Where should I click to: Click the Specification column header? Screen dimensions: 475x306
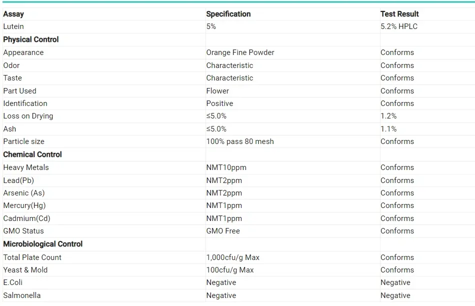228,14
